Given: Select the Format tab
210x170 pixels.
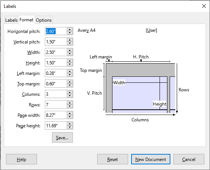Looking at the screenshot, I should (x=27, y=20).
